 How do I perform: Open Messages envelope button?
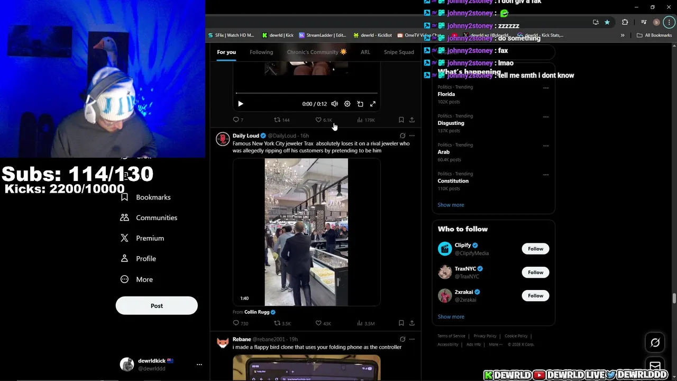(655, 366)
